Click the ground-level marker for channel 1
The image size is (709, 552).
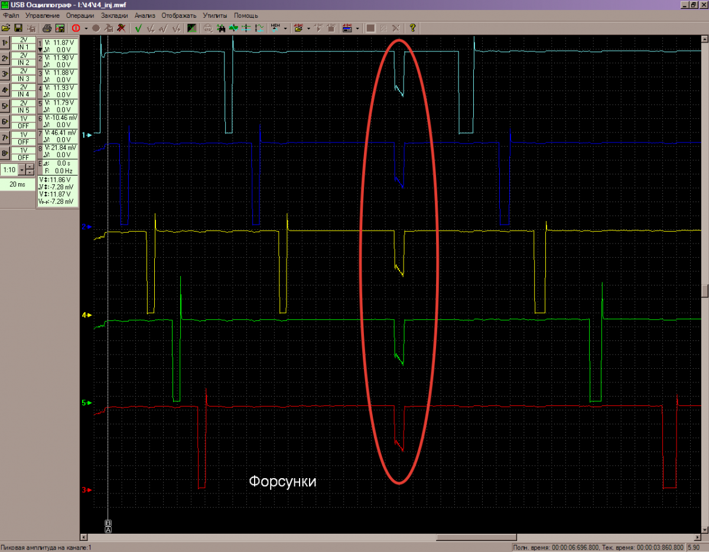[x=86, y=135]
